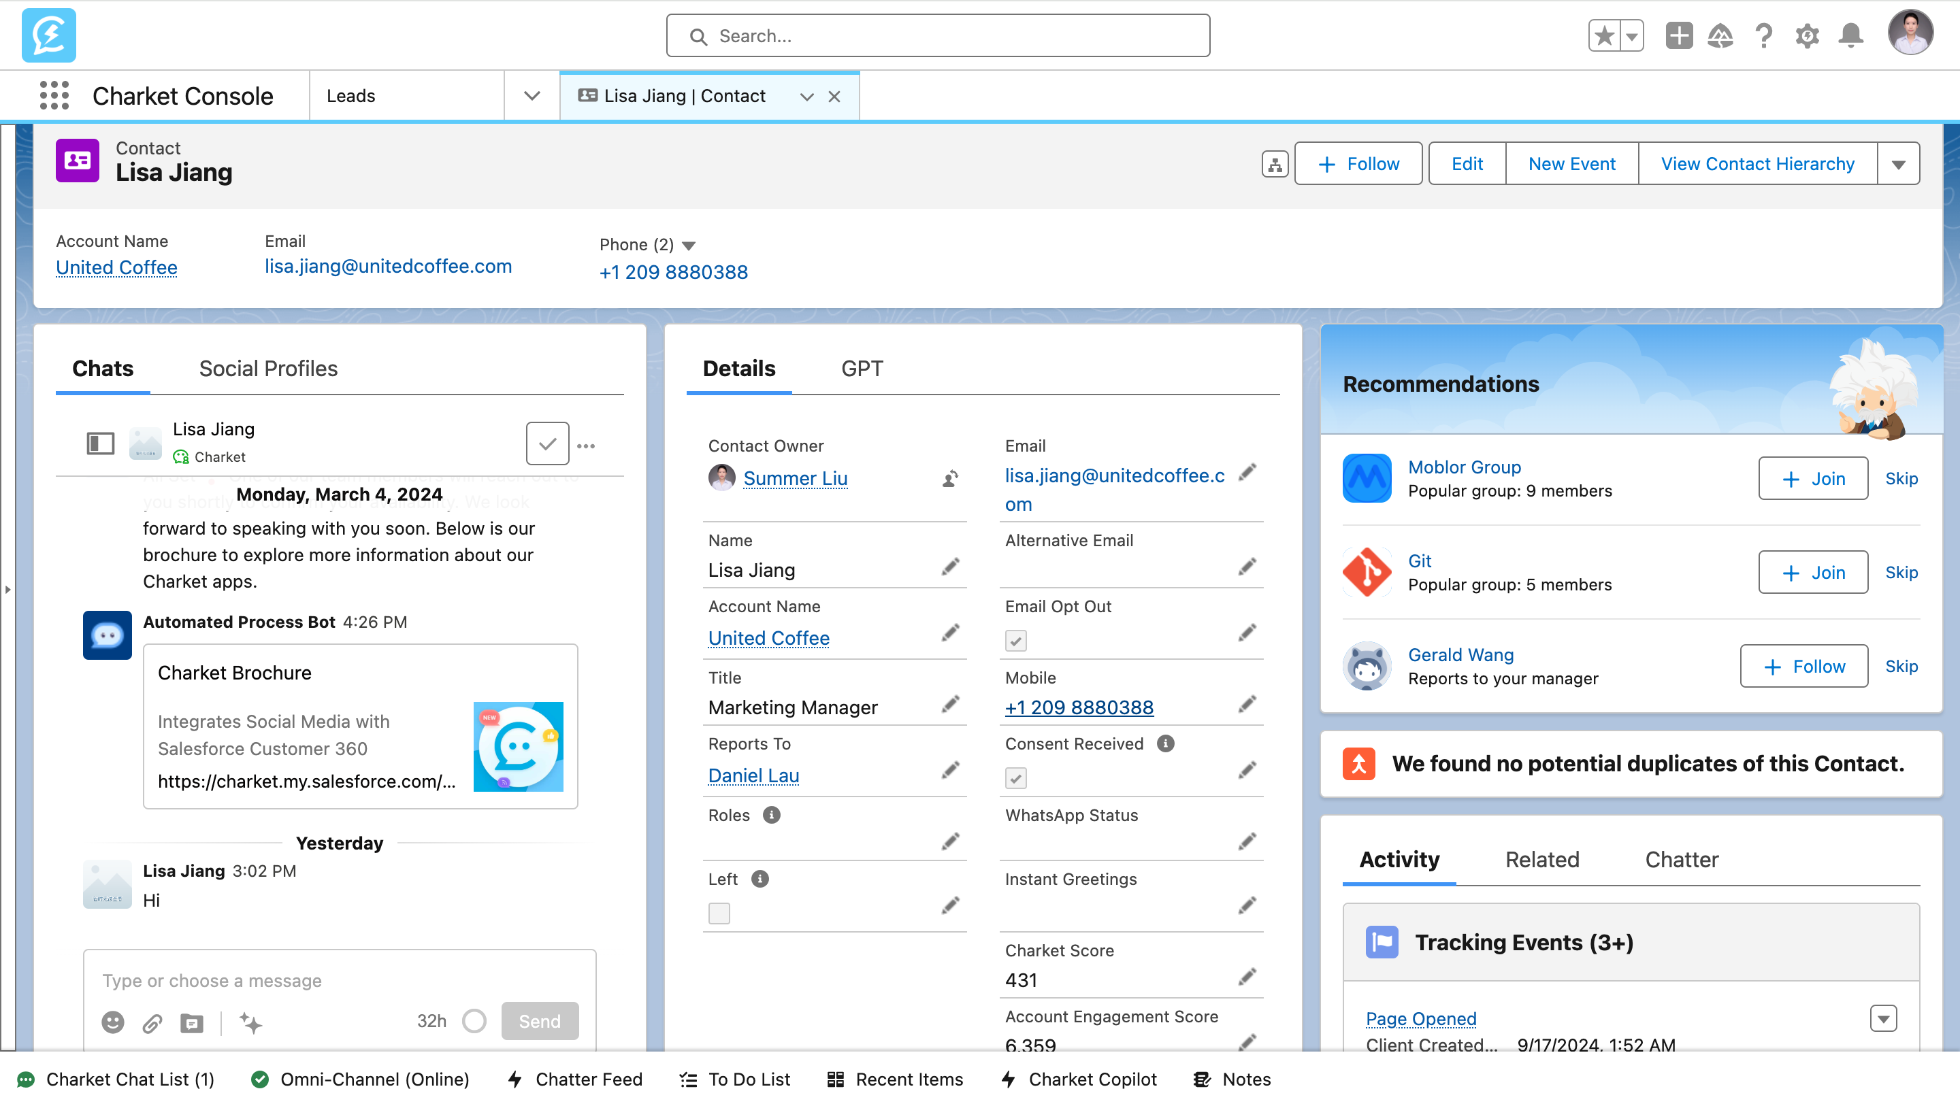Image resolution: width=1960 pixels, height=1106 pixels.
Task: Click View Contact Hierarchy button
Action: (x=1758, y=163)
